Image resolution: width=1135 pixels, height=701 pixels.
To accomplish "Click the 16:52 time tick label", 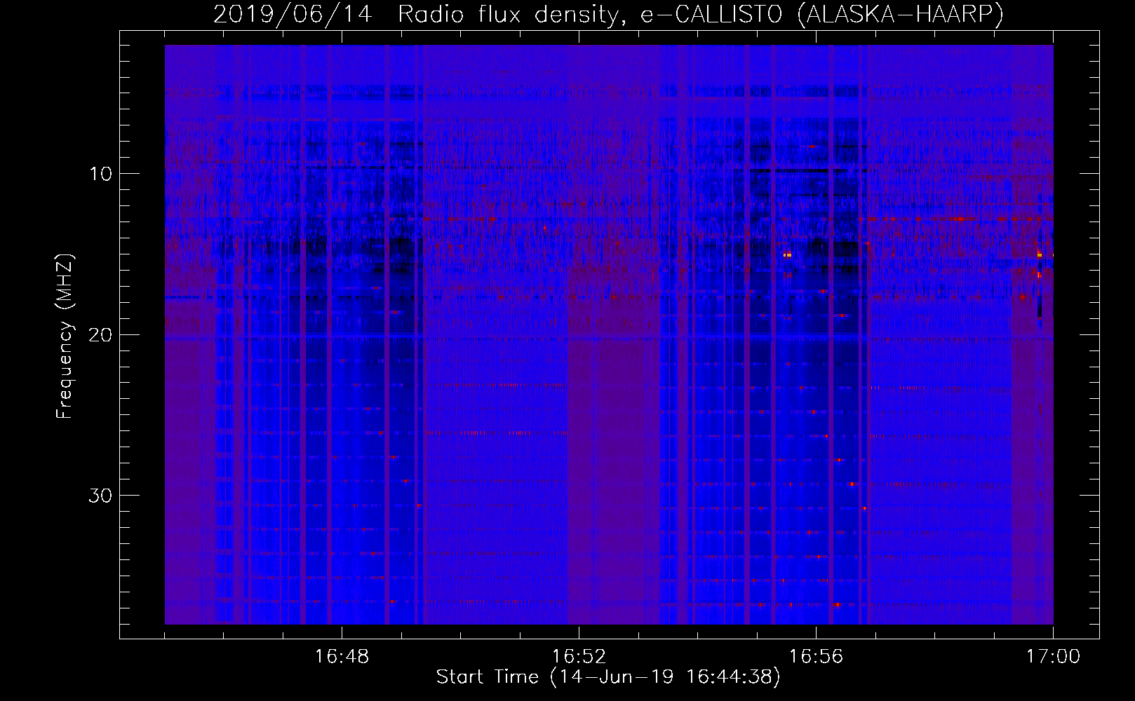I will point(579,657).
